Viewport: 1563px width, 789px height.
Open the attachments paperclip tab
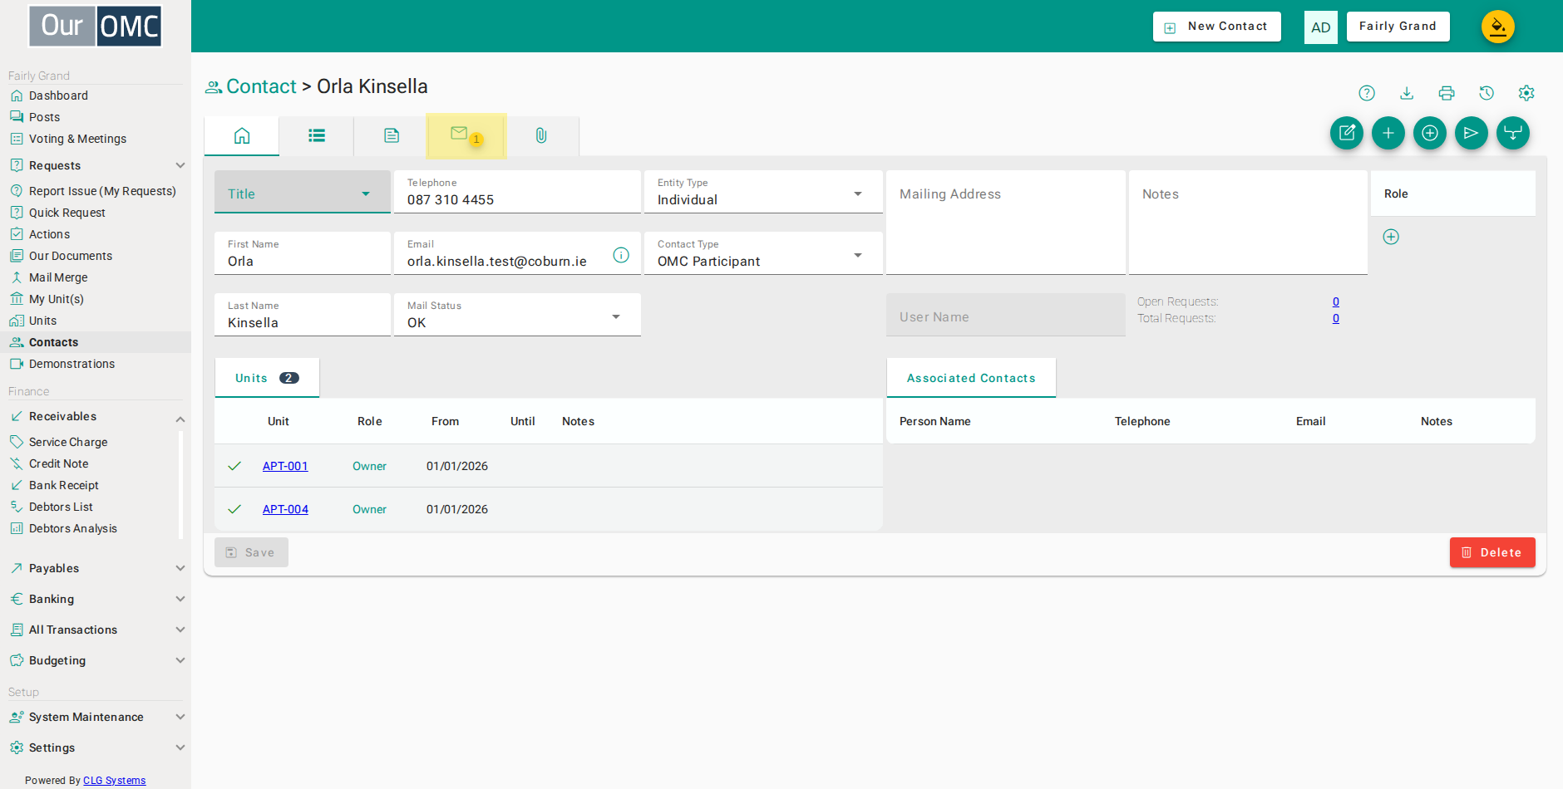tap(541, 135)
